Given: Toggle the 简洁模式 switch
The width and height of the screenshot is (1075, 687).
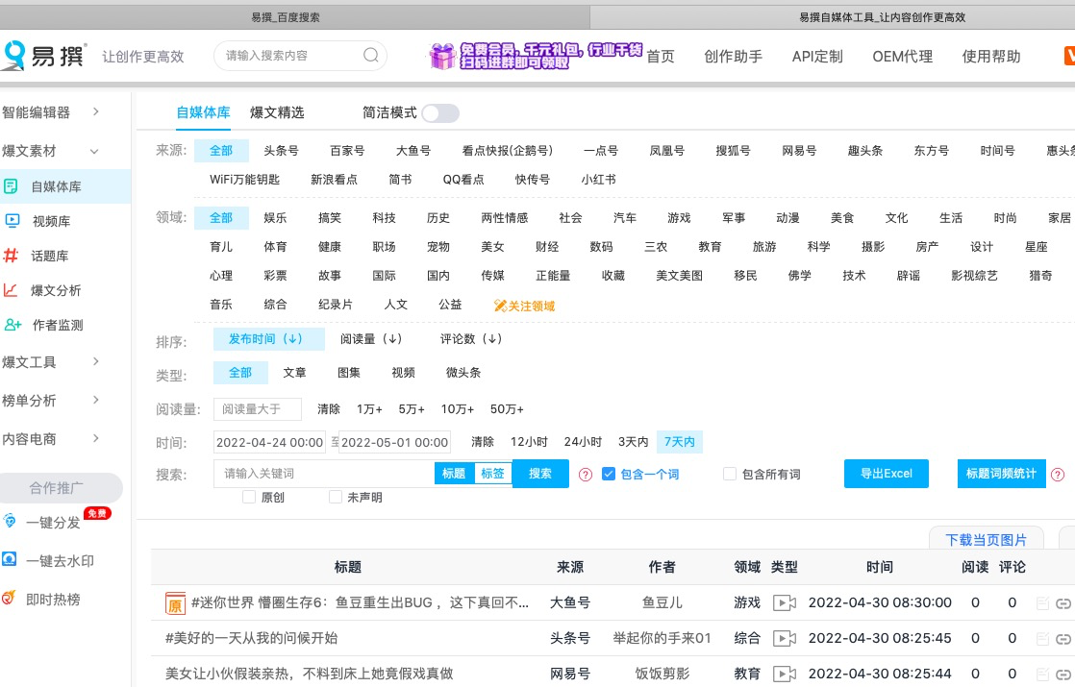Looking at the screenshot, I should pyautogui.click(x=440, y=112).
